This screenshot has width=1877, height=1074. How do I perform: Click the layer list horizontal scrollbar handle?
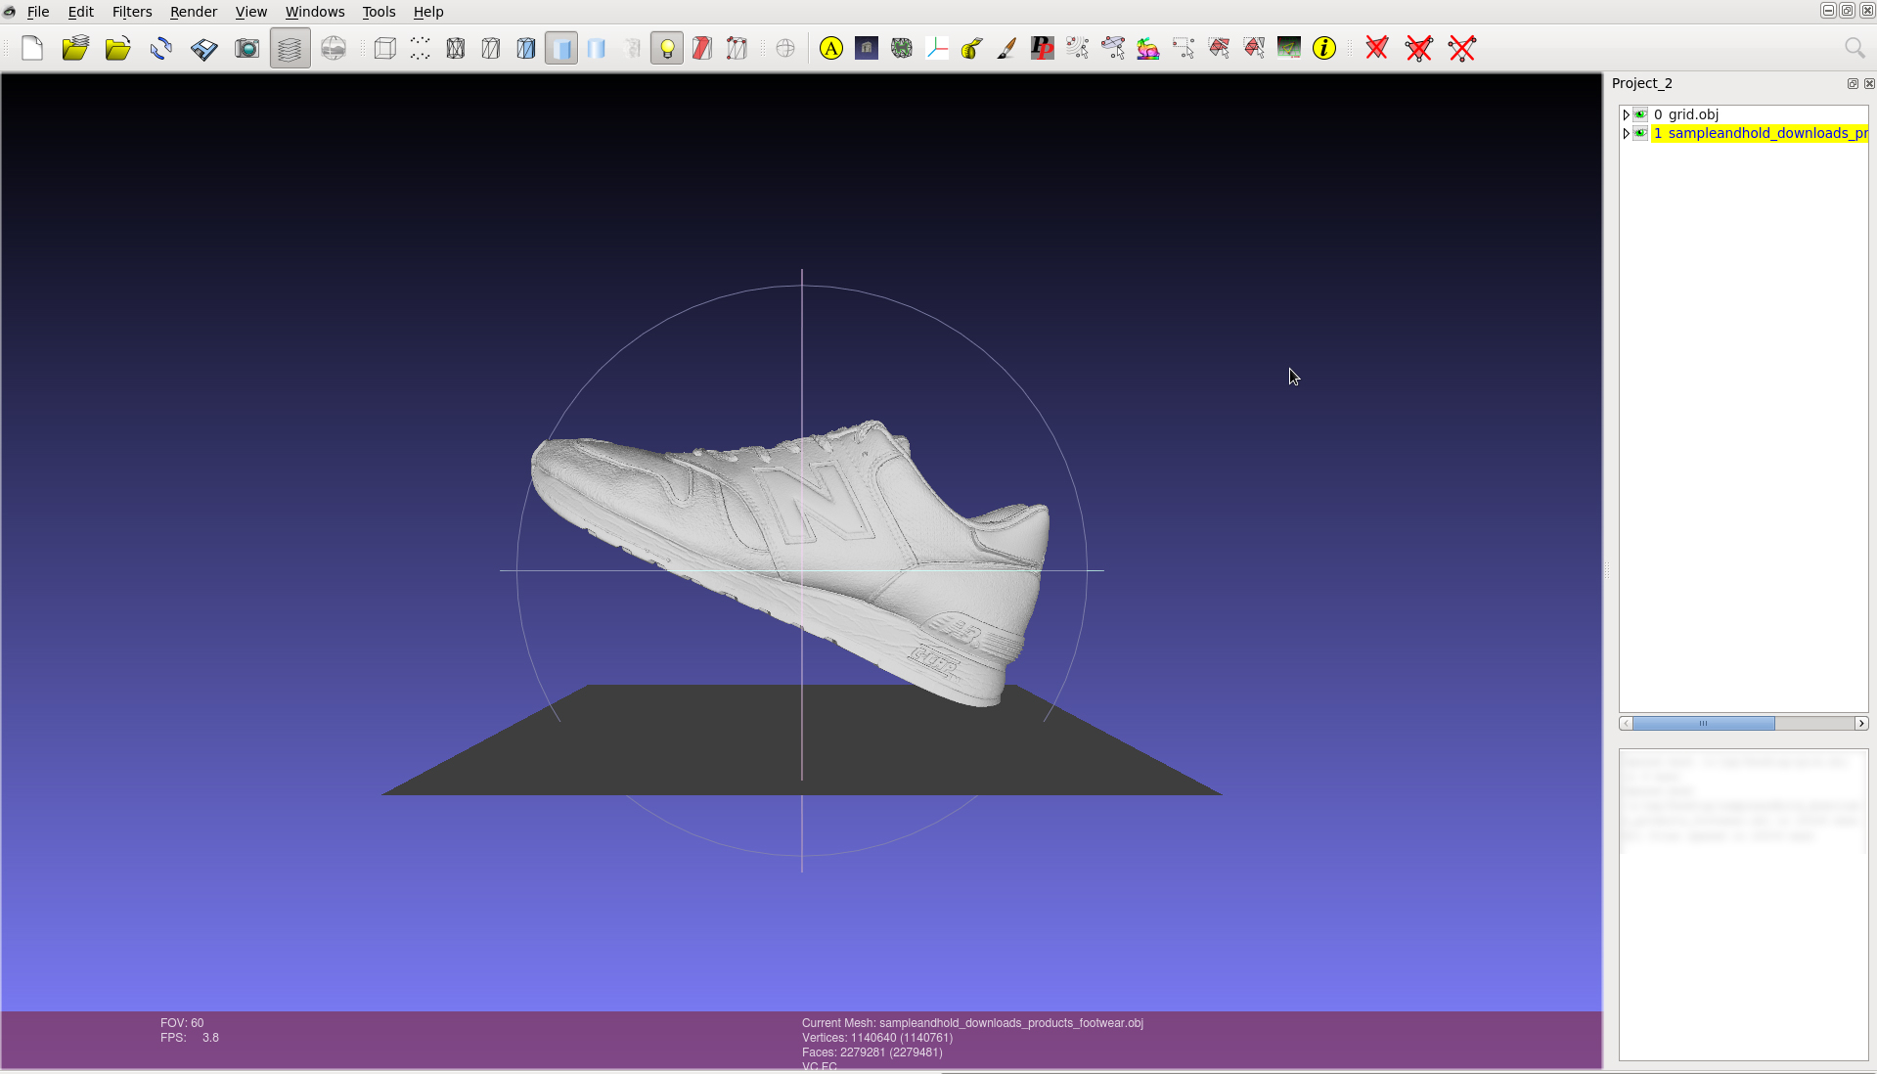[x=1703, y=723]
